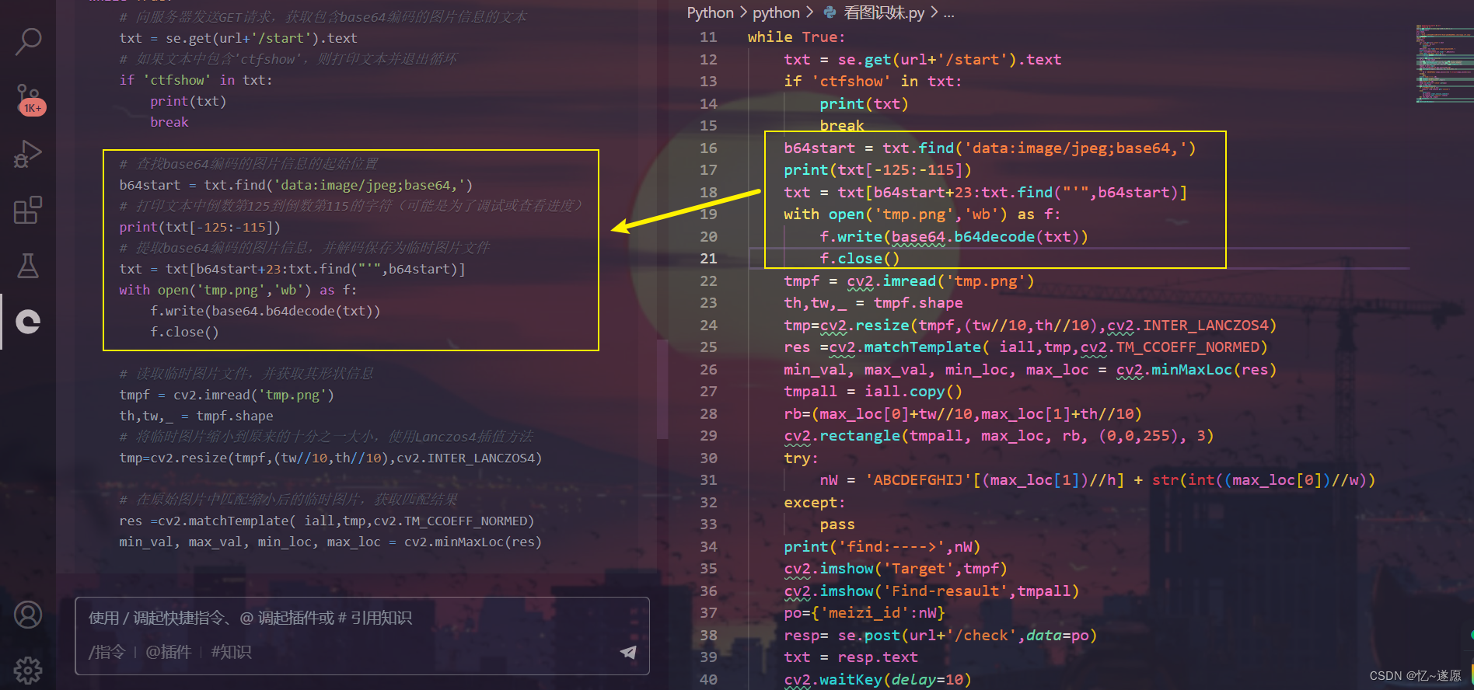Click line number 30 in the gutter
This screenshot has height=690, width=1474.
(x=708, y=458)
